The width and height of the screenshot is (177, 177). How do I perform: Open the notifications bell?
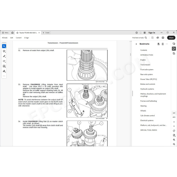(141, 33)
